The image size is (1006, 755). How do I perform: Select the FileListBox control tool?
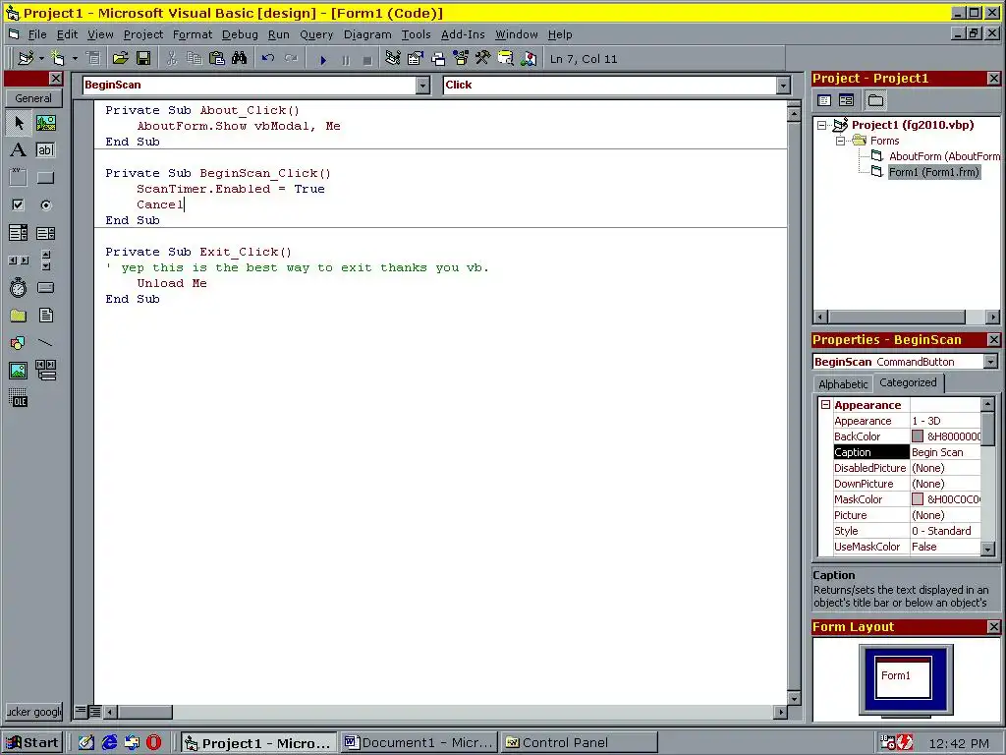45,316
